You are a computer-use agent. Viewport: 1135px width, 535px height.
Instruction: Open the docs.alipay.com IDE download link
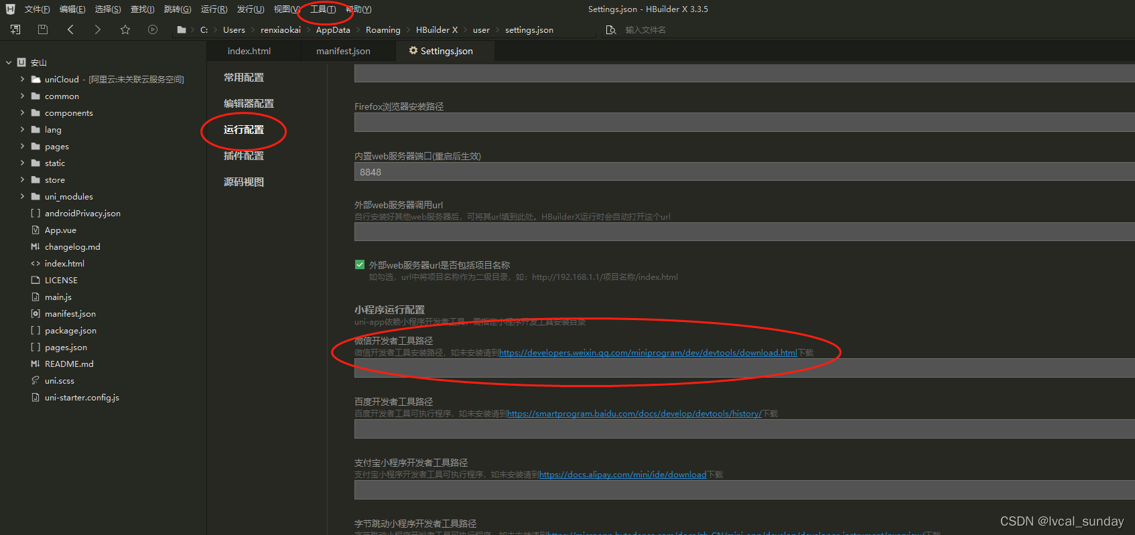pyautogui.click(x=622, y=475)
